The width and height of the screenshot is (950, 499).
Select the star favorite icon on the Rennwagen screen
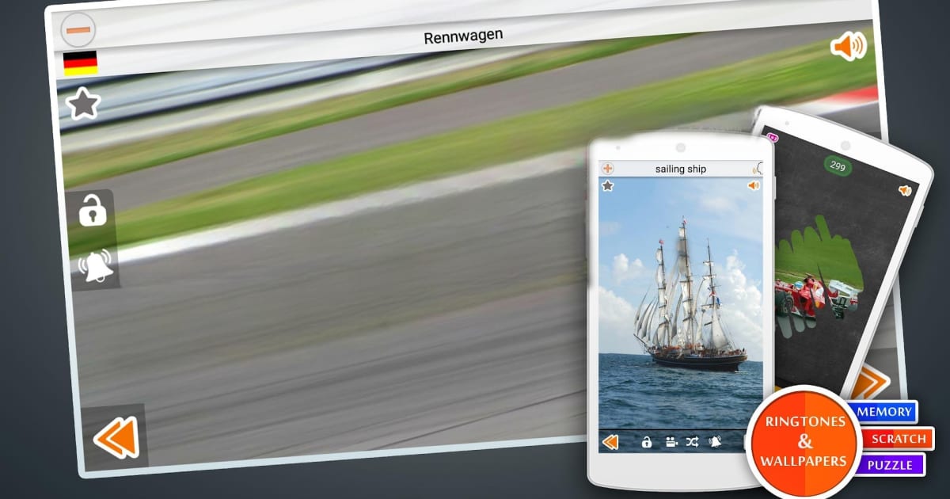[x=82, y=103]
